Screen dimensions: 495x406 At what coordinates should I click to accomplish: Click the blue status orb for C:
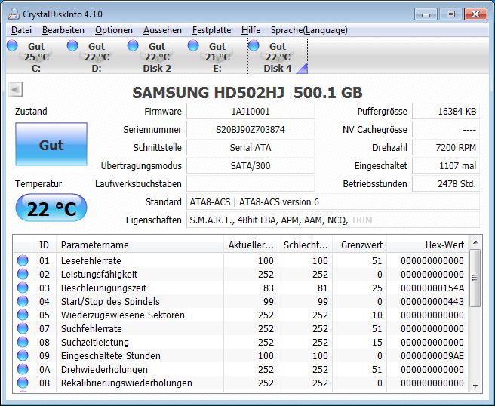(12, 45)
